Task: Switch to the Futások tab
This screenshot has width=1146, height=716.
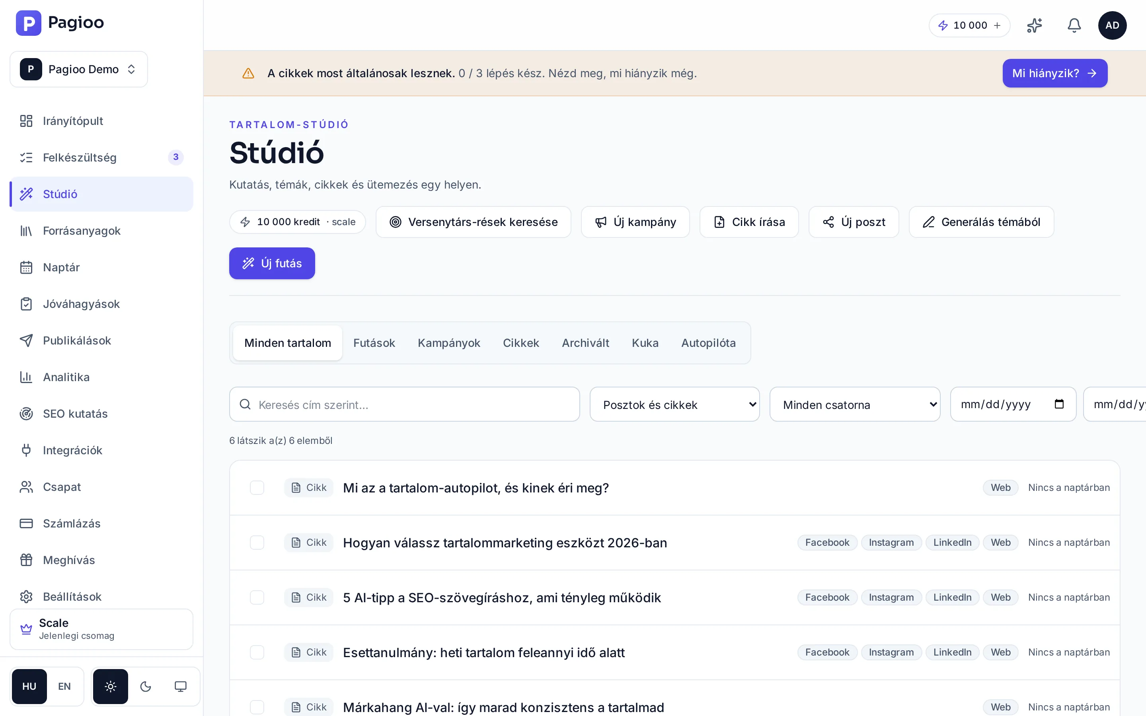Action: 374,343
